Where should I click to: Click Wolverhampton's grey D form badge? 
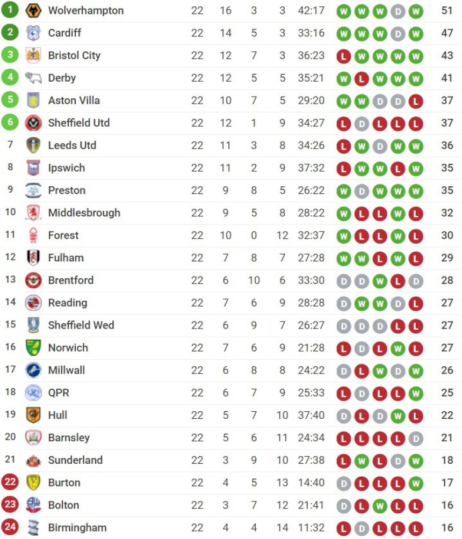click(398, 12)
